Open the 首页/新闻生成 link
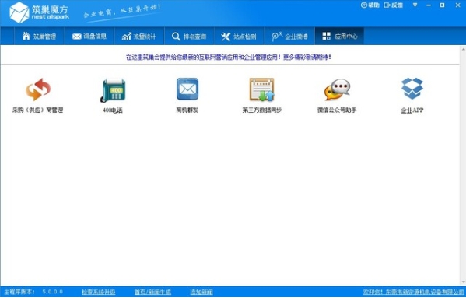This screenshot has width=466, height=298. (x=152, y=292)
